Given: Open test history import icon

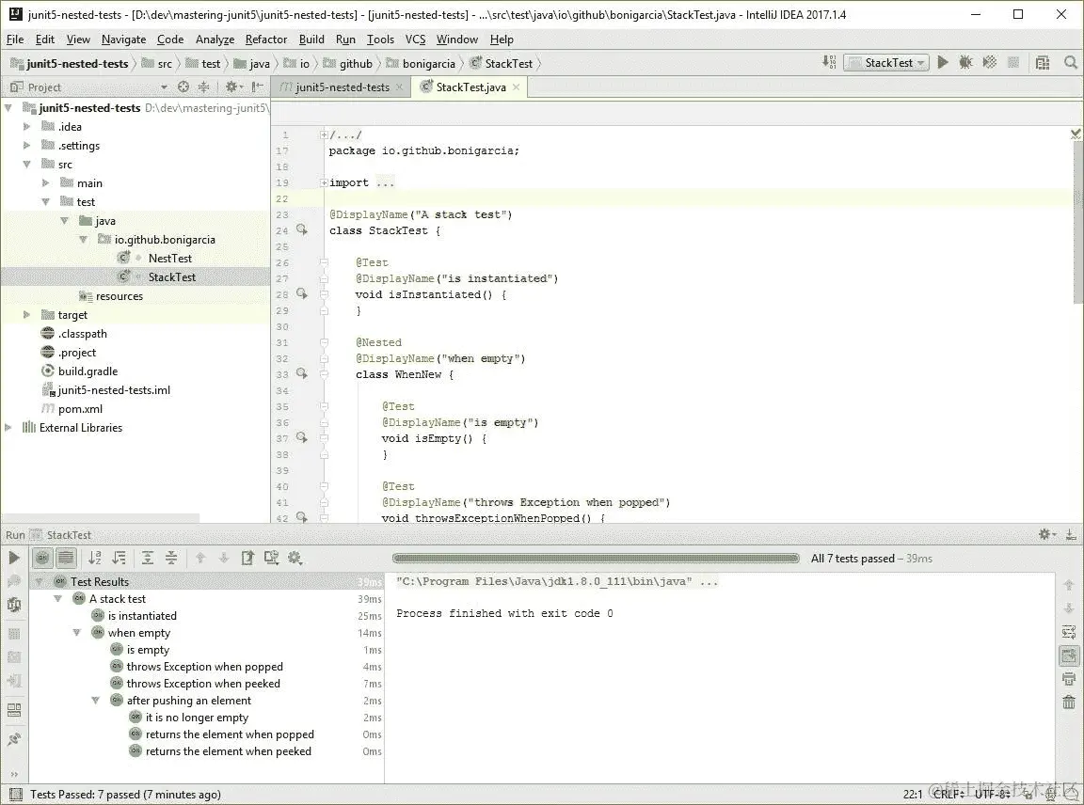Looking at the screenshot, I should [x=271, y=558].
